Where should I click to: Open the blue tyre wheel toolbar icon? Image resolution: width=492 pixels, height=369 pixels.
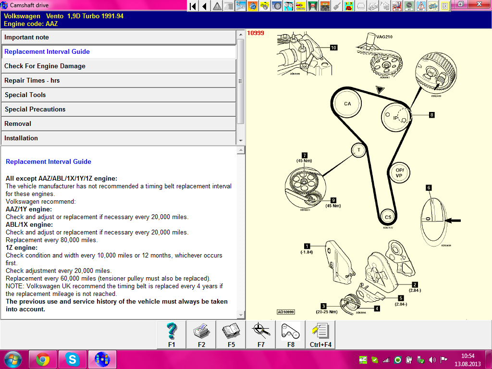[x=277, y=6]
